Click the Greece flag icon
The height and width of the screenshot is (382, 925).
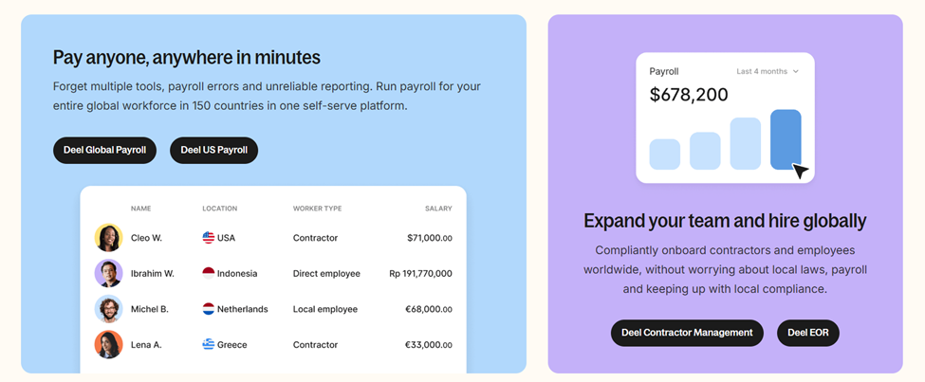point(208,344)
